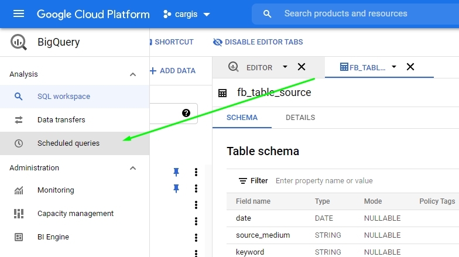
Task: Click the help question mark icon
Action: pyautogui.click(x=186, y=113)
